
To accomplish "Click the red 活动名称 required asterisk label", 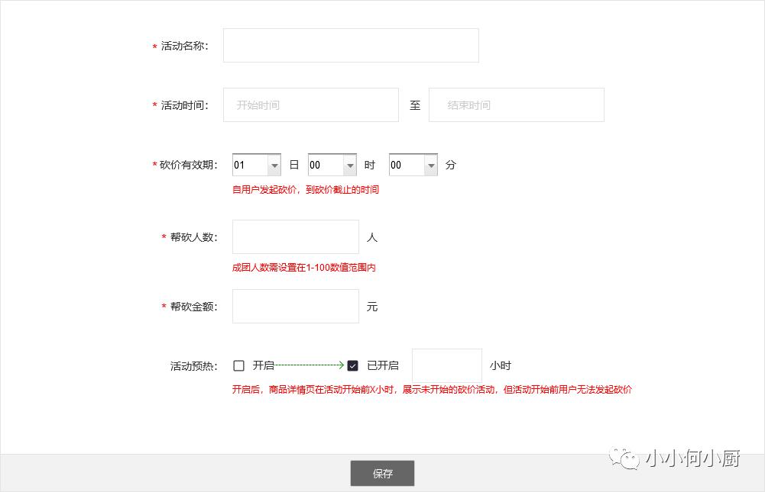I will pos(154,46).
